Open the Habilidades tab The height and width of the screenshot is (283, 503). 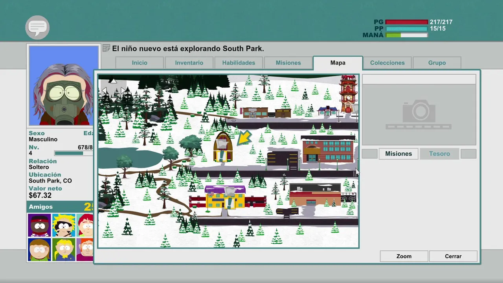click(x=239, y=63)
